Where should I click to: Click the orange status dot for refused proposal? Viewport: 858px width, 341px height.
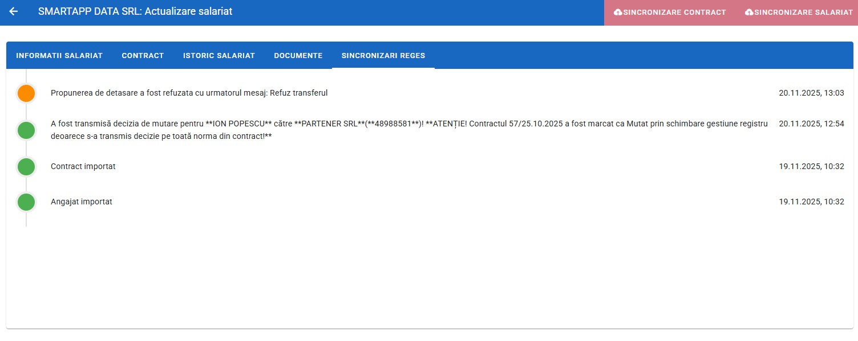[26, 93]
